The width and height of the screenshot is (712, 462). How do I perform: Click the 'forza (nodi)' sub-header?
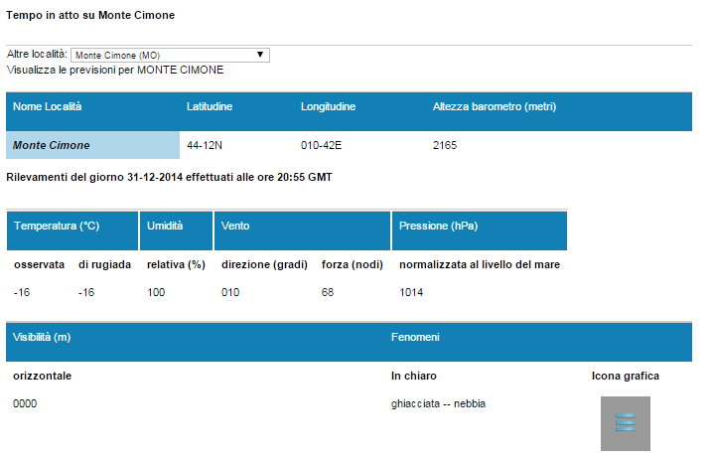pos(353,265)
